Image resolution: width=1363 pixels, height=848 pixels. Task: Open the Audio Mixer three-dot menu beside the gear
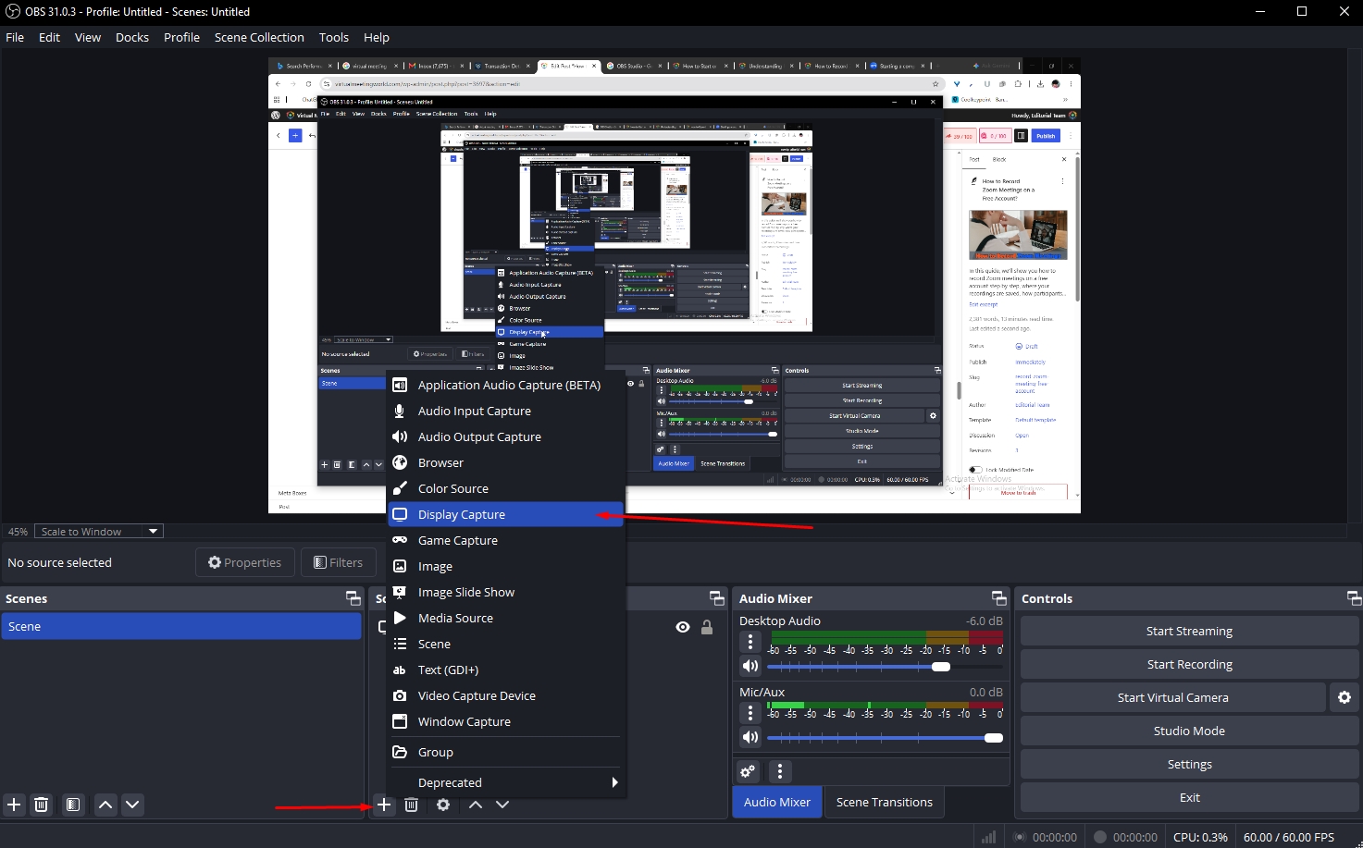click(780, 771)
